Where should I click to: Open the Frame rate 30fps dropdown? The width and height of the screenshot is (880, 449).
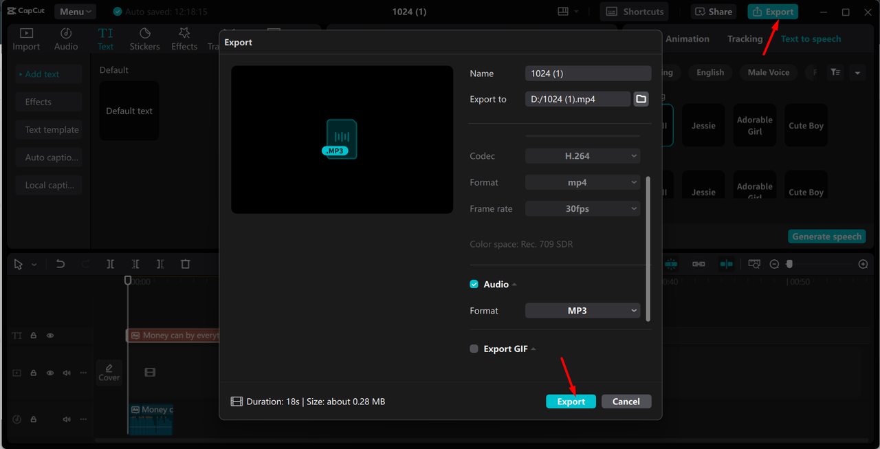[582, 208]
